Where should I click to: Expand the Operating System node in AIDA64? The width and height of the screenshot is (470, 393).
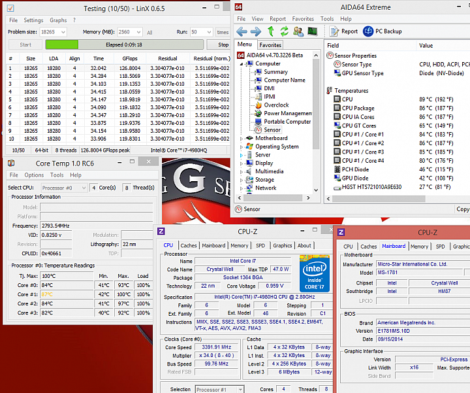click(242, 147)
